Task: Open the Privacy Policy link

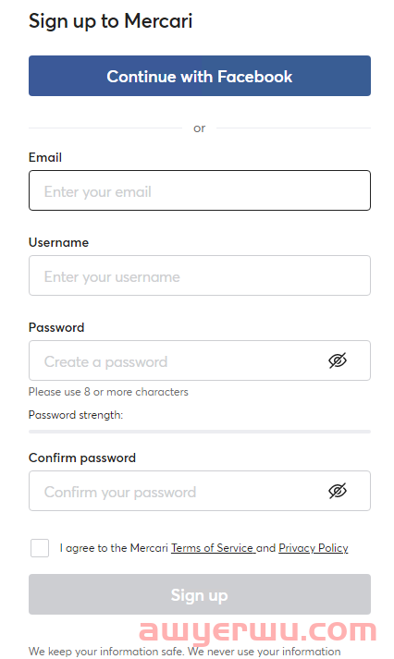Action: 314,548
